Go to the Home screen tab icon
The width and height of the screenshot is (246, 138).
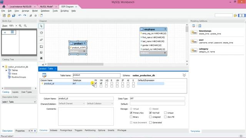pyautogui.click(x=4, y=7)
